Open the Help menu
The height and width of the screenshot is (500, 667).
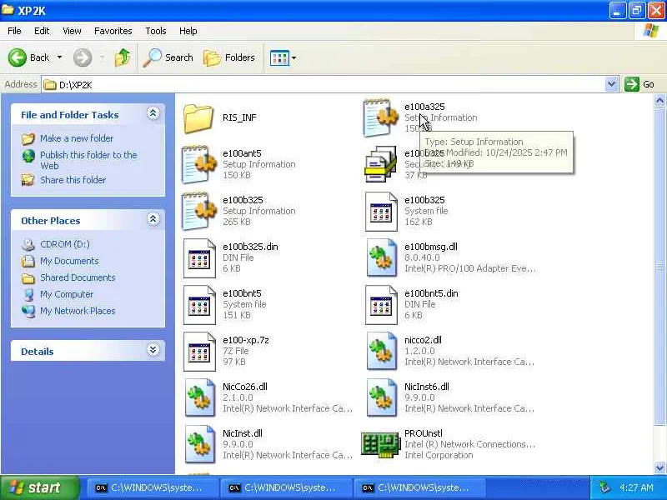coord(188,31)
